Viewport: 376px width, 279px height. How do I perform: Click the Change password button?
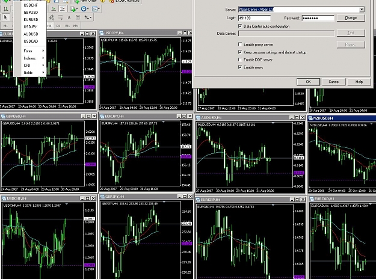pyautogui.click(x=351, y=18)
